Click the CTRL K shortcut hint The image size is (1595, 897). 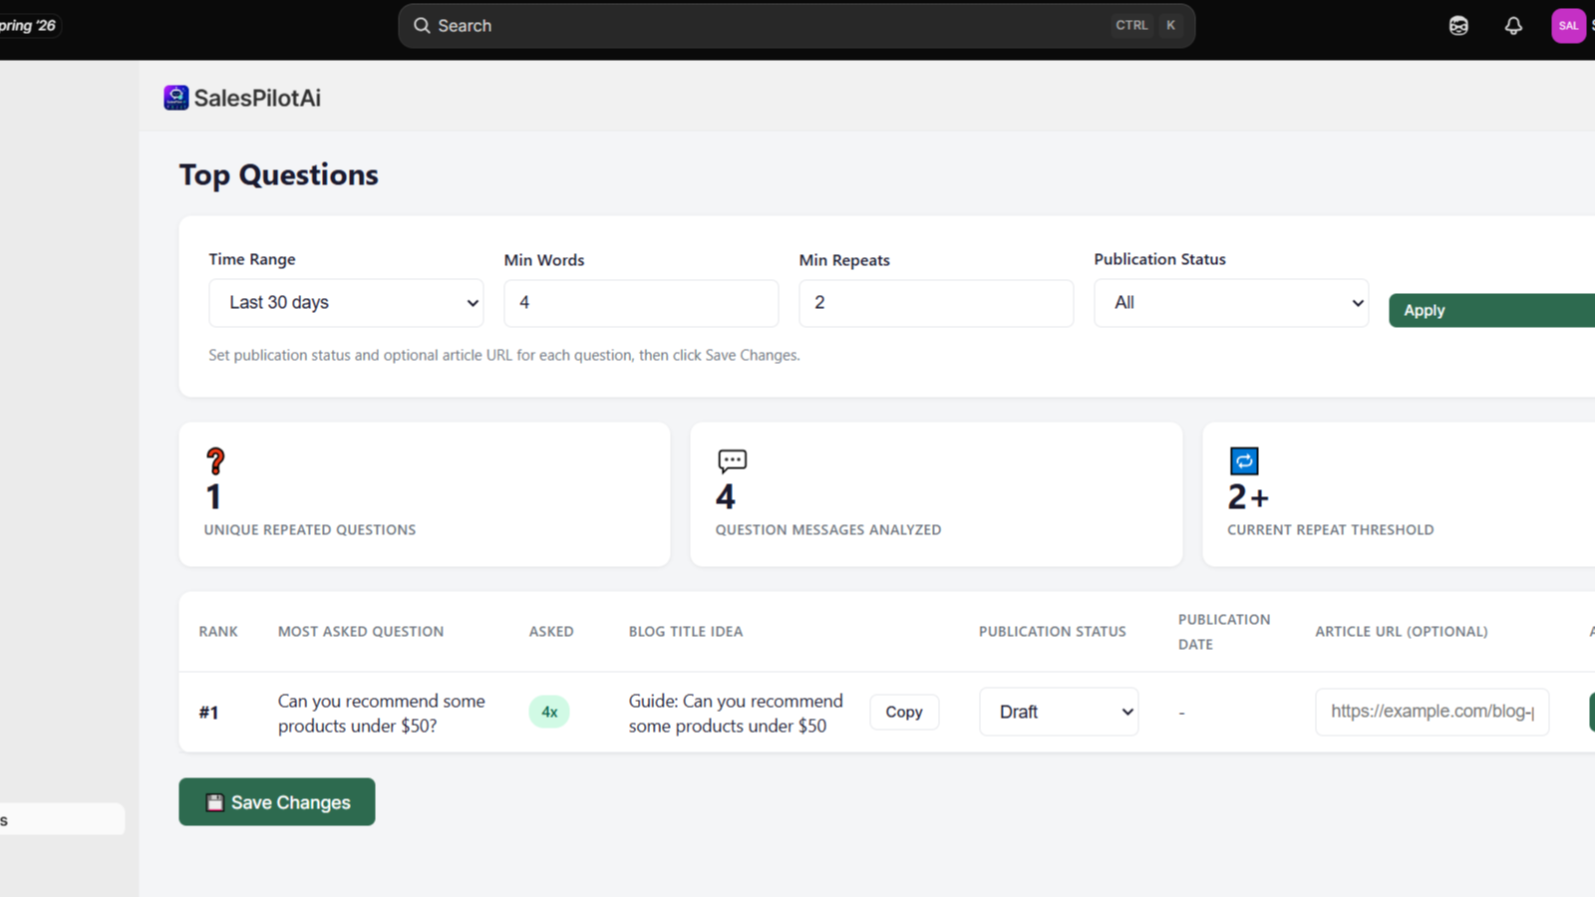coord(1146,26)
